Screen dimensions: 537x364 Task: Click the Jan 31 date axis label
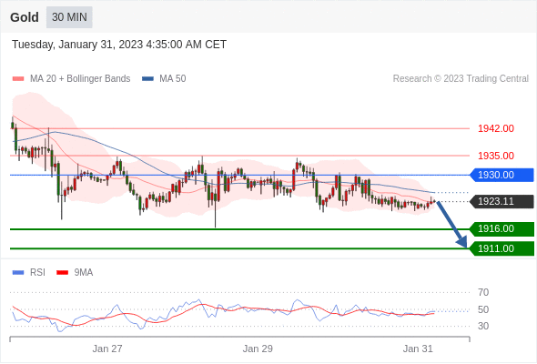pos(418,349)
